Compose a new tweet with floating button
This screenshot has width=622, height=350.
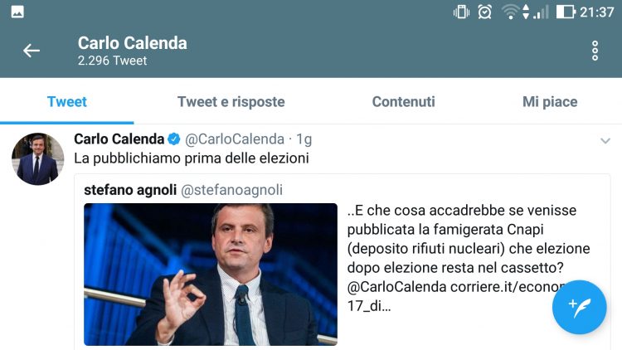point(579,307)
